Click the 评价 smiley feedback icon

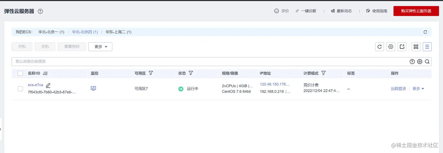(276, 11)
